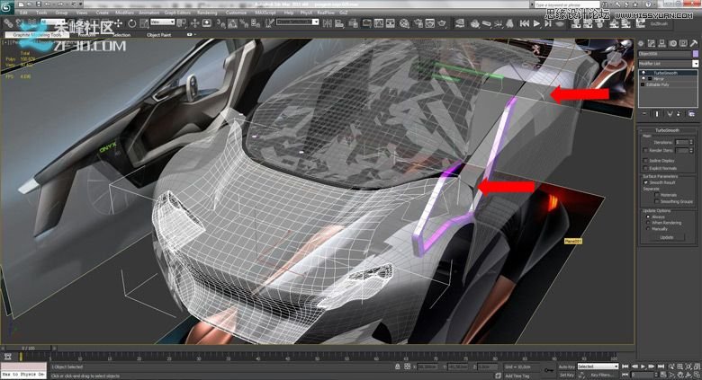
Task: Open the named selection sets dropdown
Action: click(x=297, y=22)
